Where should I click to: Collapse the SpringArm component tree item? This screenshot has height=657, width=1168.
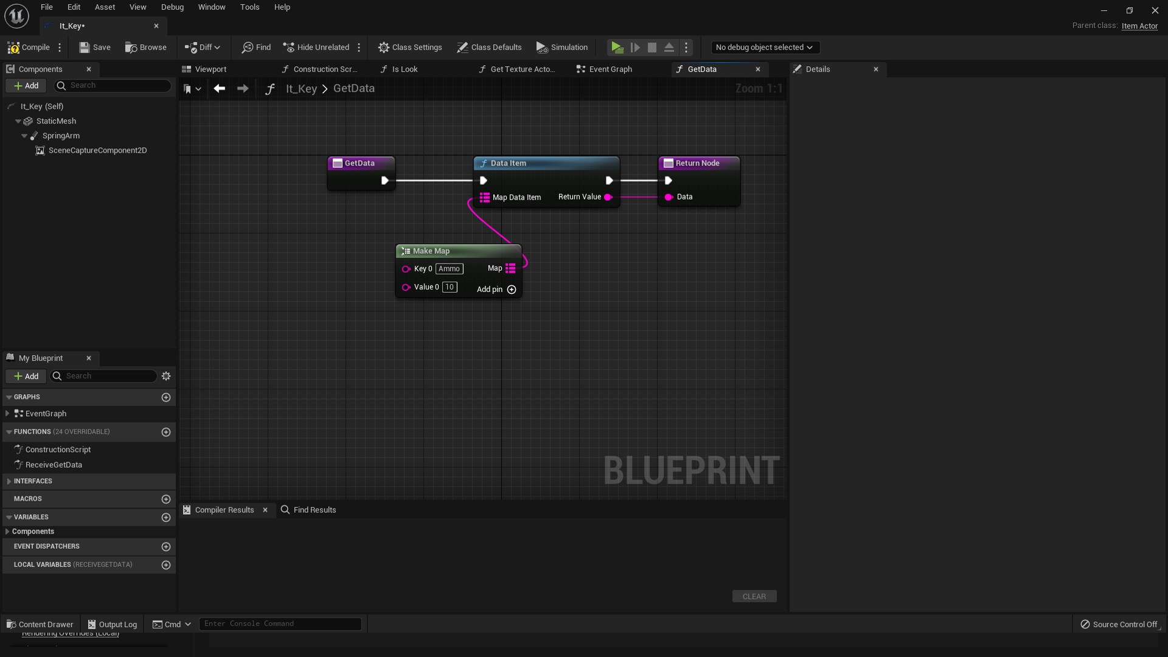pos(24,136)
